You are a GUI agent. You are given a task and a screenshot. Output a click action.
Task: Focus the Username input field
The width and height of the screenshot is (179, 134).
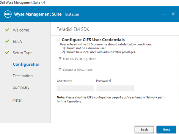tap(75, 88)
